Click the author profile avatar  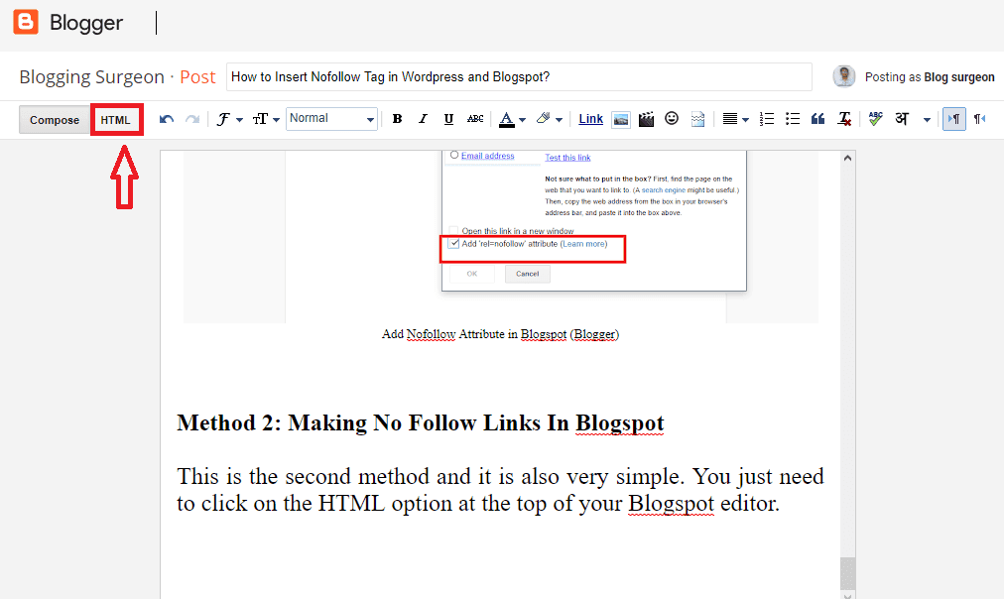point(844,76)
